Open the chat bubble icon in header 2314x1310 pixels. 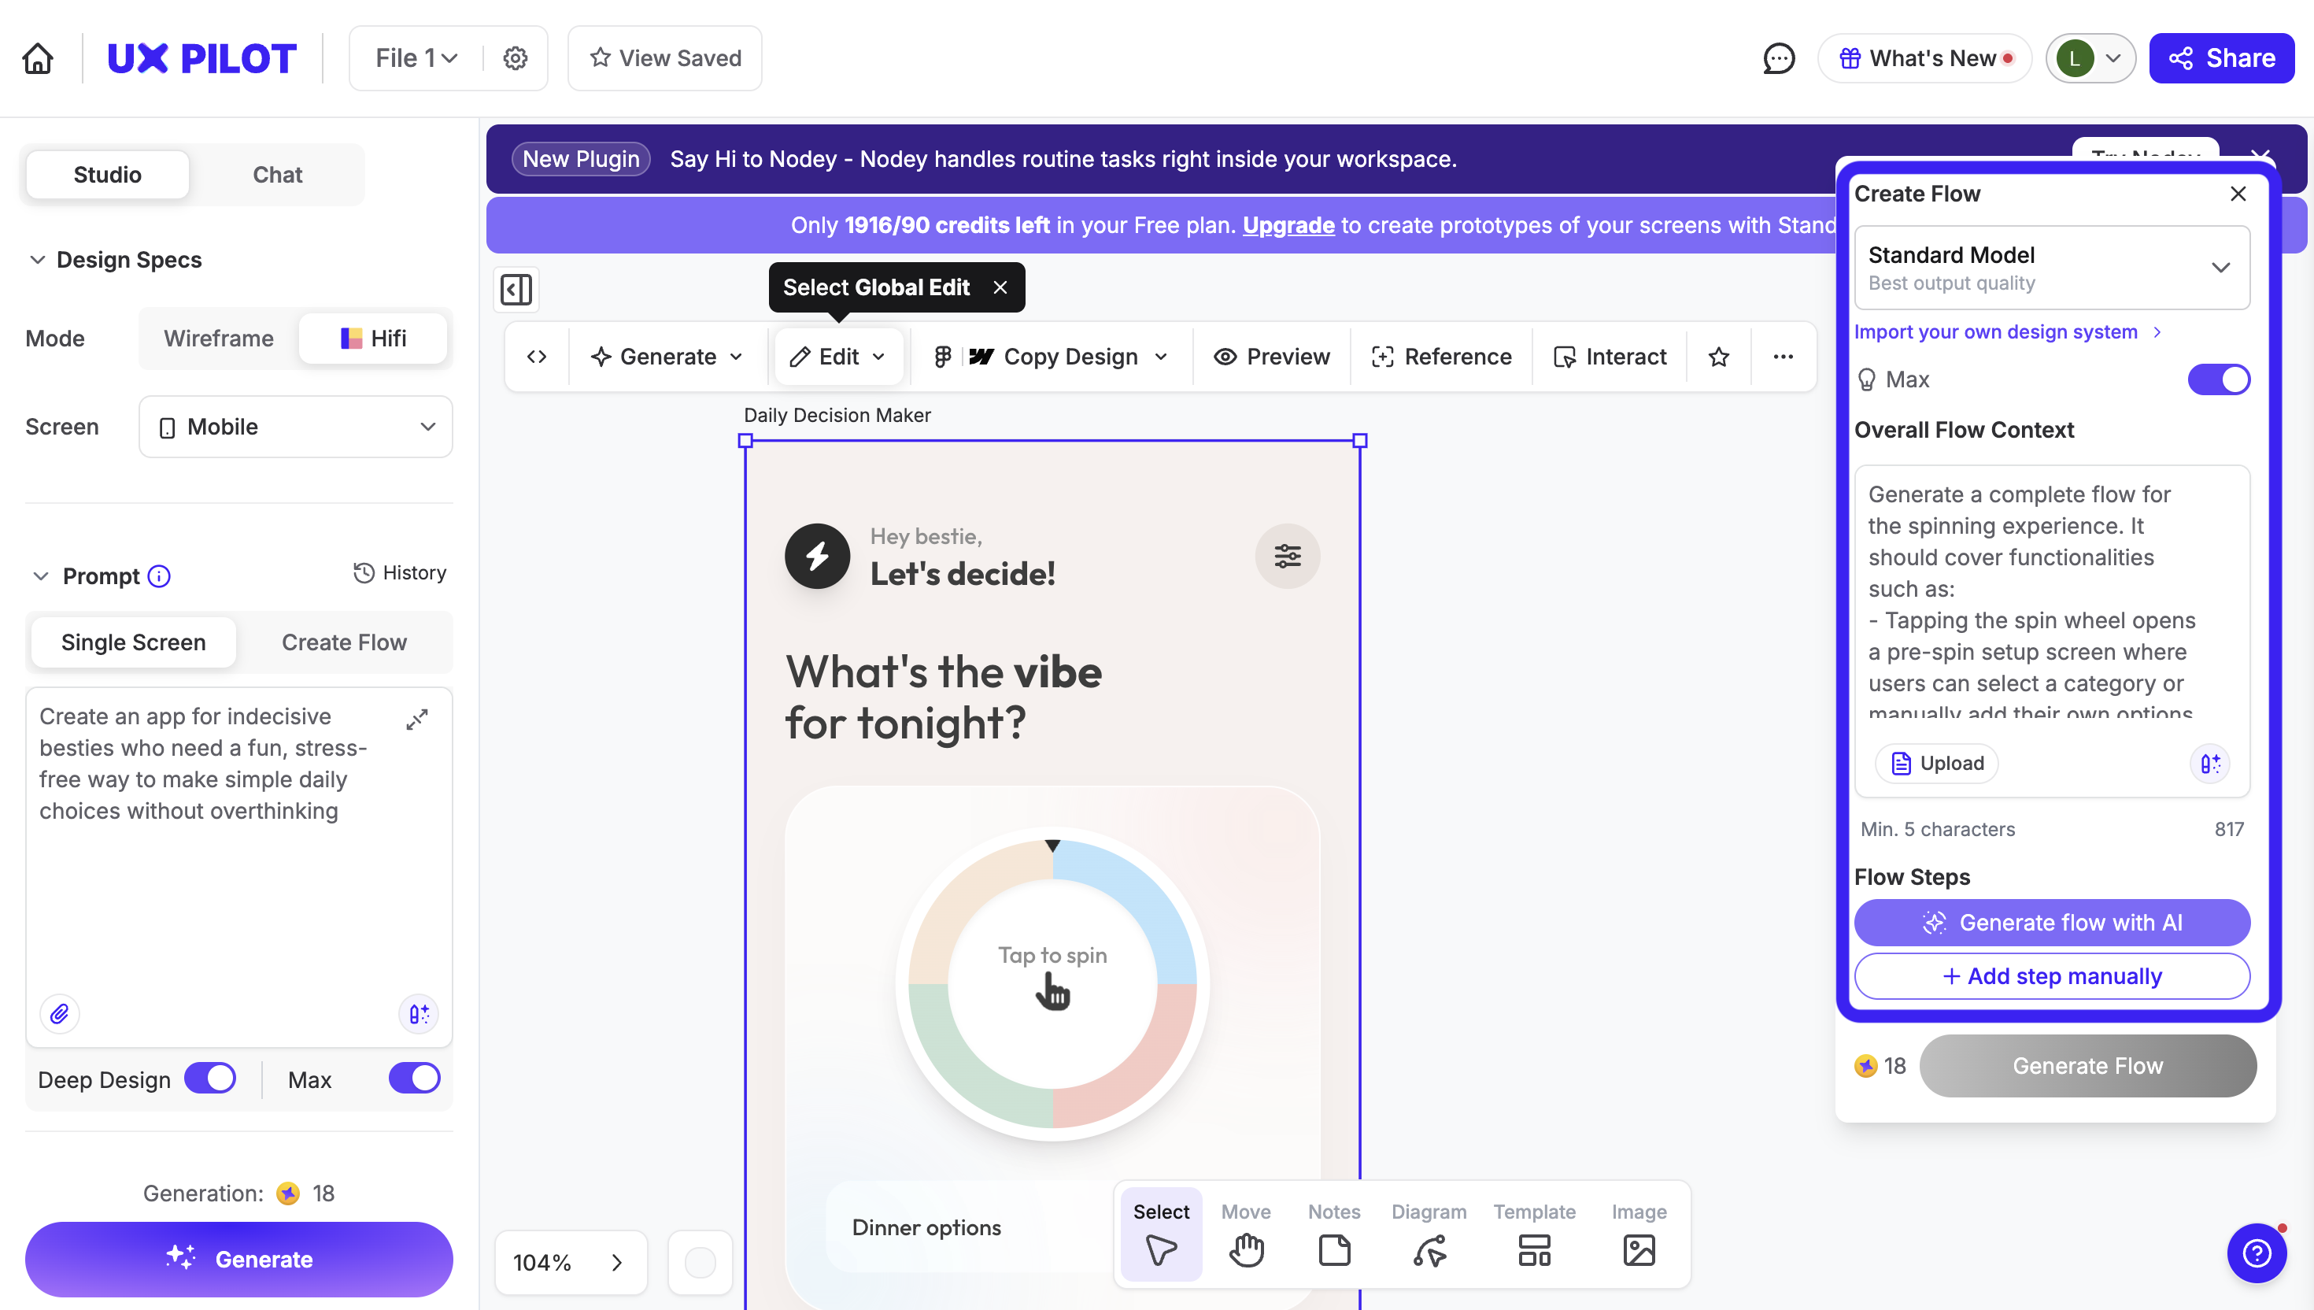(1778, 58)
